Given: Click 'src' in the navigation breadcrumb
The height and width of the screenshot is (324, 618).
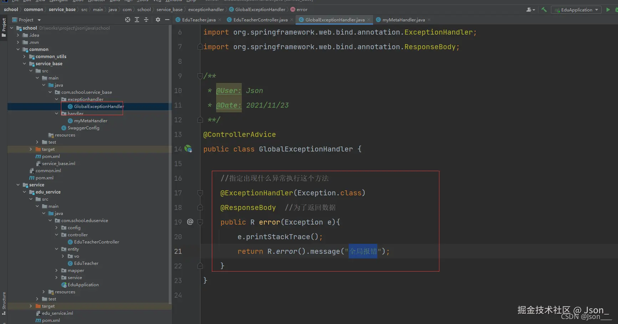Looking at the screenshot, I should [x=84, y=10].
